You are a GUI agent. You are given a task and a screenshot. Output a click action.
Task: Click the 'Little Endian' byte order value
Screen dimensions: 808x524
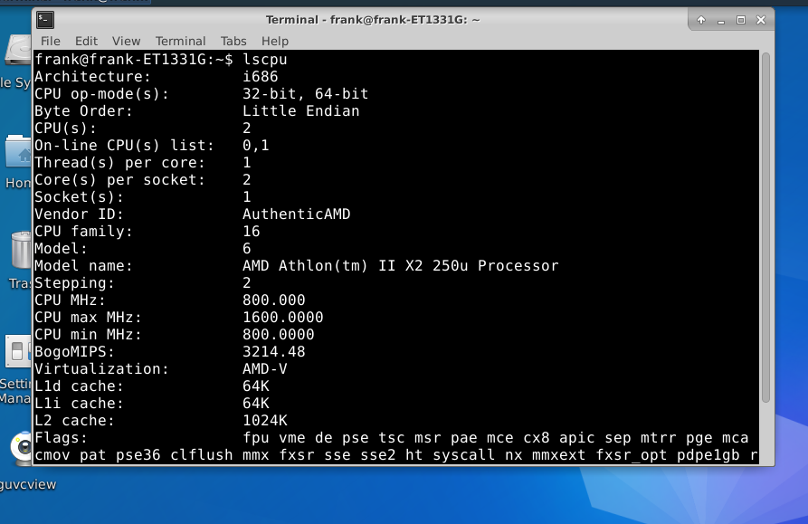pyautogui.click(x=301, y=111)
